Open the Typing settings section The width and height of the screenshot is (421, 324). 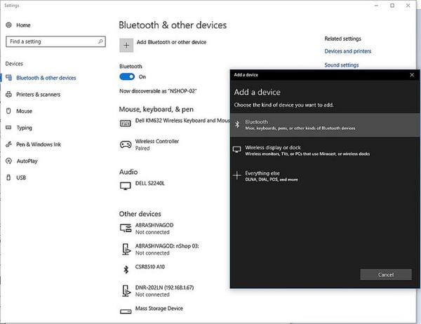point(24,128)
